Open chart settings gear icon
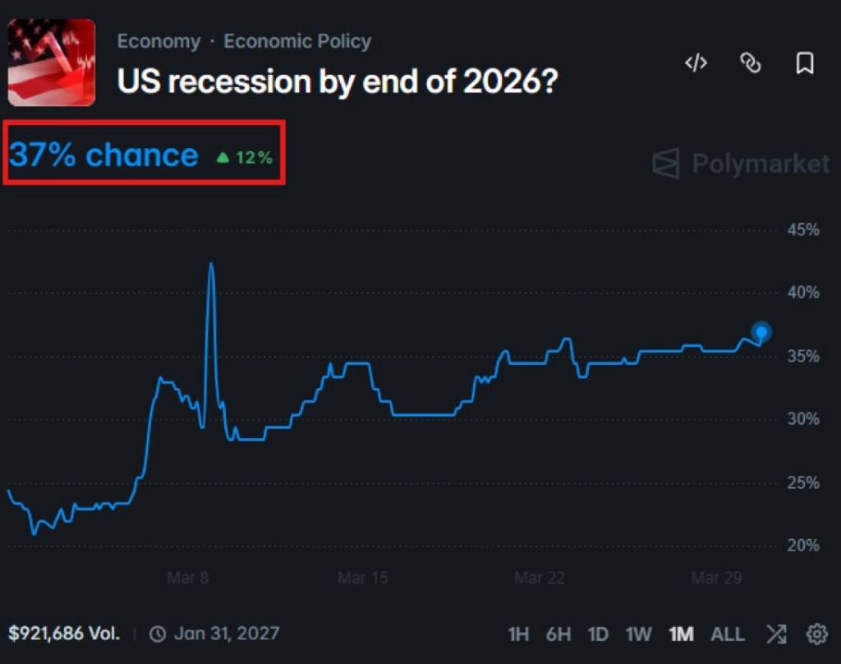 [816, 634]
